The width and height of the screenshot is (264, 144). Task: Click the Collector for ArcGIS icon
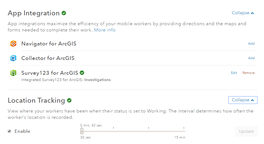[13, 58]
